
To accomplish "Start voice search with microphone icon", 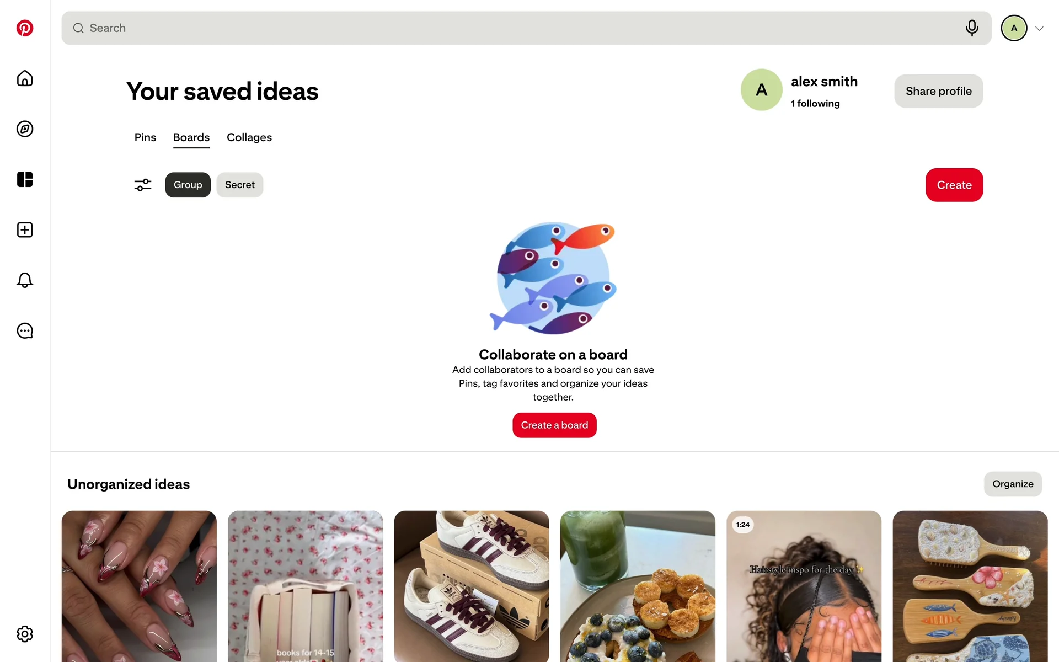I will [972, 28].
